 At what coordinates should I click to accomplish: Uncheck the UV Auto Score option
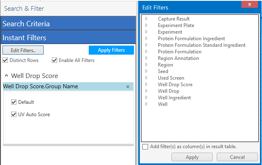[14, 115]
